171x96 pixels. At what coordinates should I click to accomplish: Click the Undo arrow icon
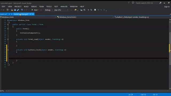point(22,10)
